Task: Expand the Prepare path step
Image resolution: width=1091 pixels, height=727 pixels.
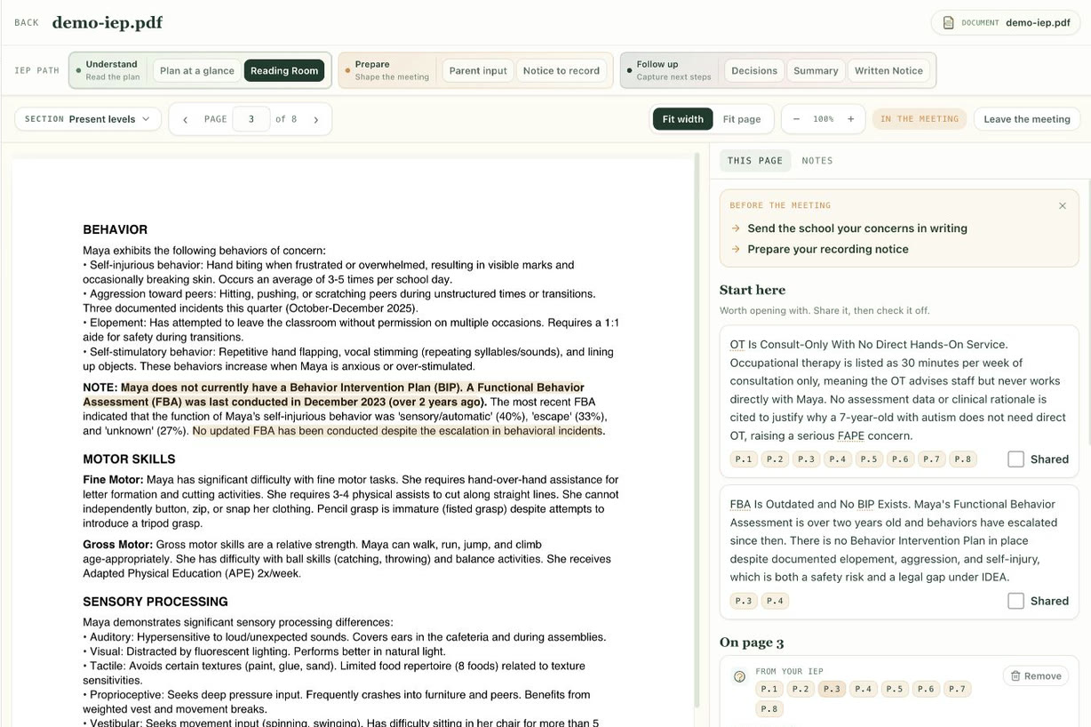Action: coord(387,70)
